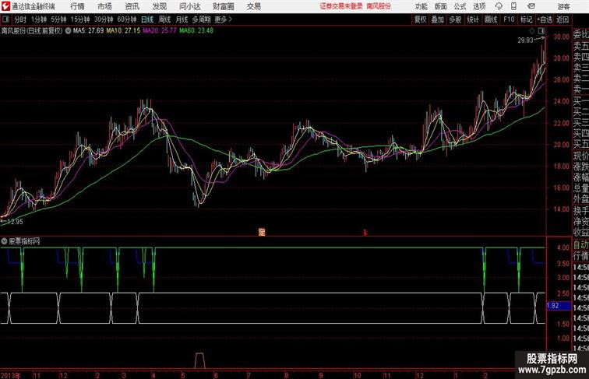
Task: Open the customer service headset icon
Action: point(499,6)
